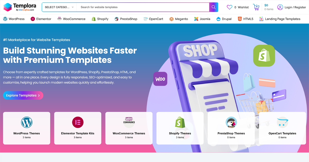Open the Shopify Themes card icon

(x=180, y=122)
